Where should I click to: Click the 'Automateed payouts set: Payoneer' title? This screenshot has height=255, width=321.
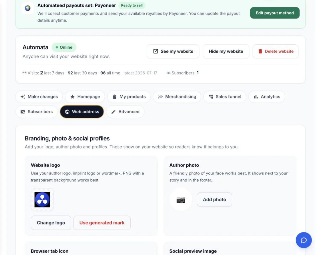(77, 6)
